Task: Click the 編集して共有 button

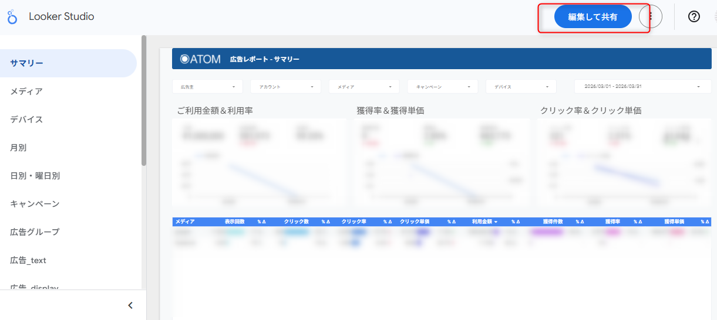Action: [x=593, y=17]
